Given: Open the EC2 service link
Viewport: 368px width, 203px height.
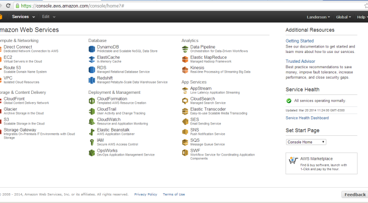Looking at the screenshot, I should point(8,57).
